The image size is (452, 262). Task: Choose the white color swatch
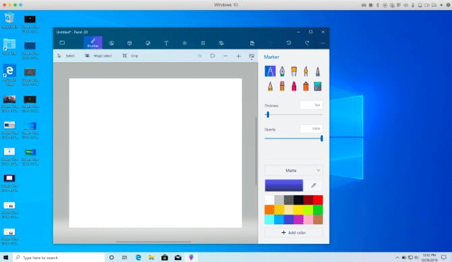pyautogui.click(x=270, y=200)
